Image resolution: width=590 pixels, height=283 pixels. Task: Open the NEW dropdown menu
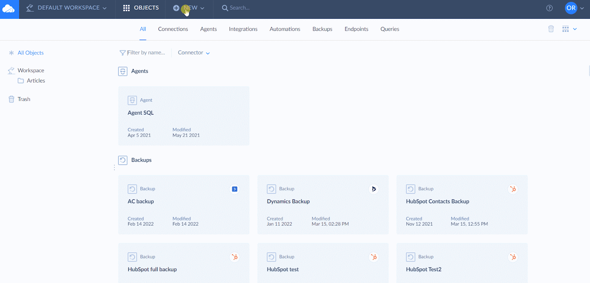[x=202, y=8]
